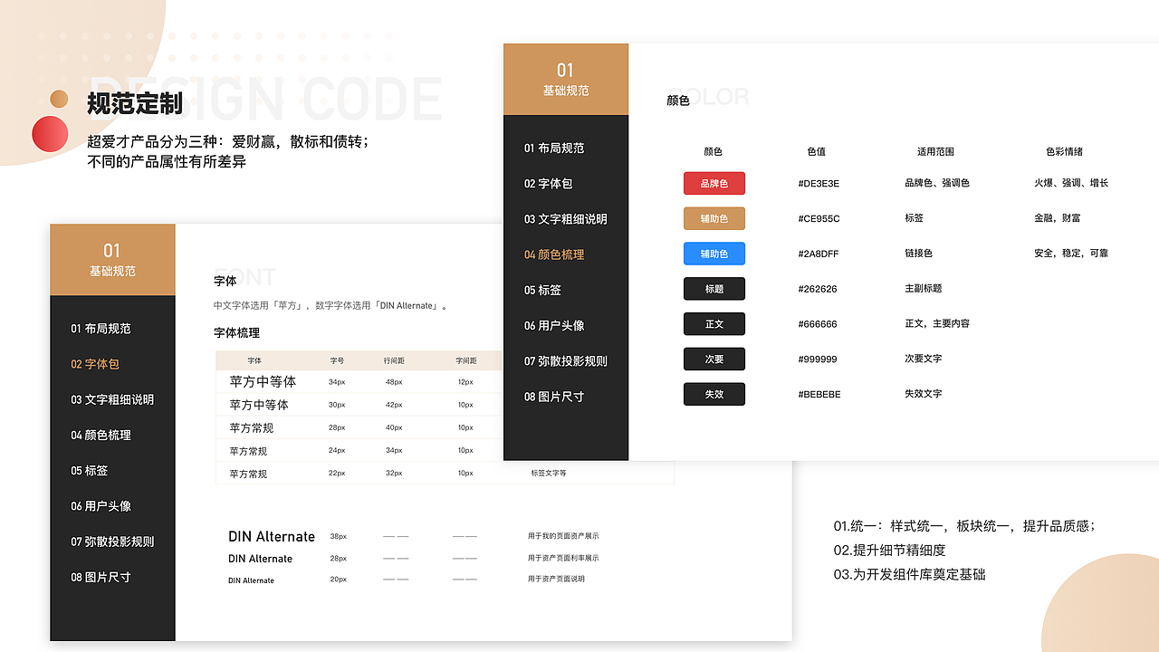Open 01 布局规范 in the color panel sidebar

553,148
